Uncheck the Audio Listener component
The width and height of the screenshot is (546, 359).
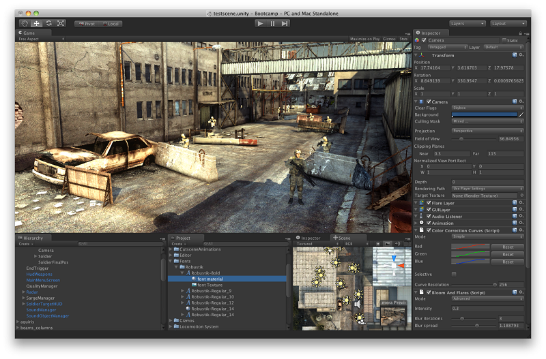pos(429,216)
